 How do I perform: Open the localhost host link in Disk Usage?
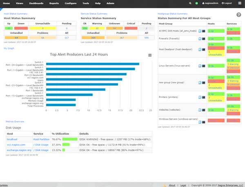coord(11,139)
